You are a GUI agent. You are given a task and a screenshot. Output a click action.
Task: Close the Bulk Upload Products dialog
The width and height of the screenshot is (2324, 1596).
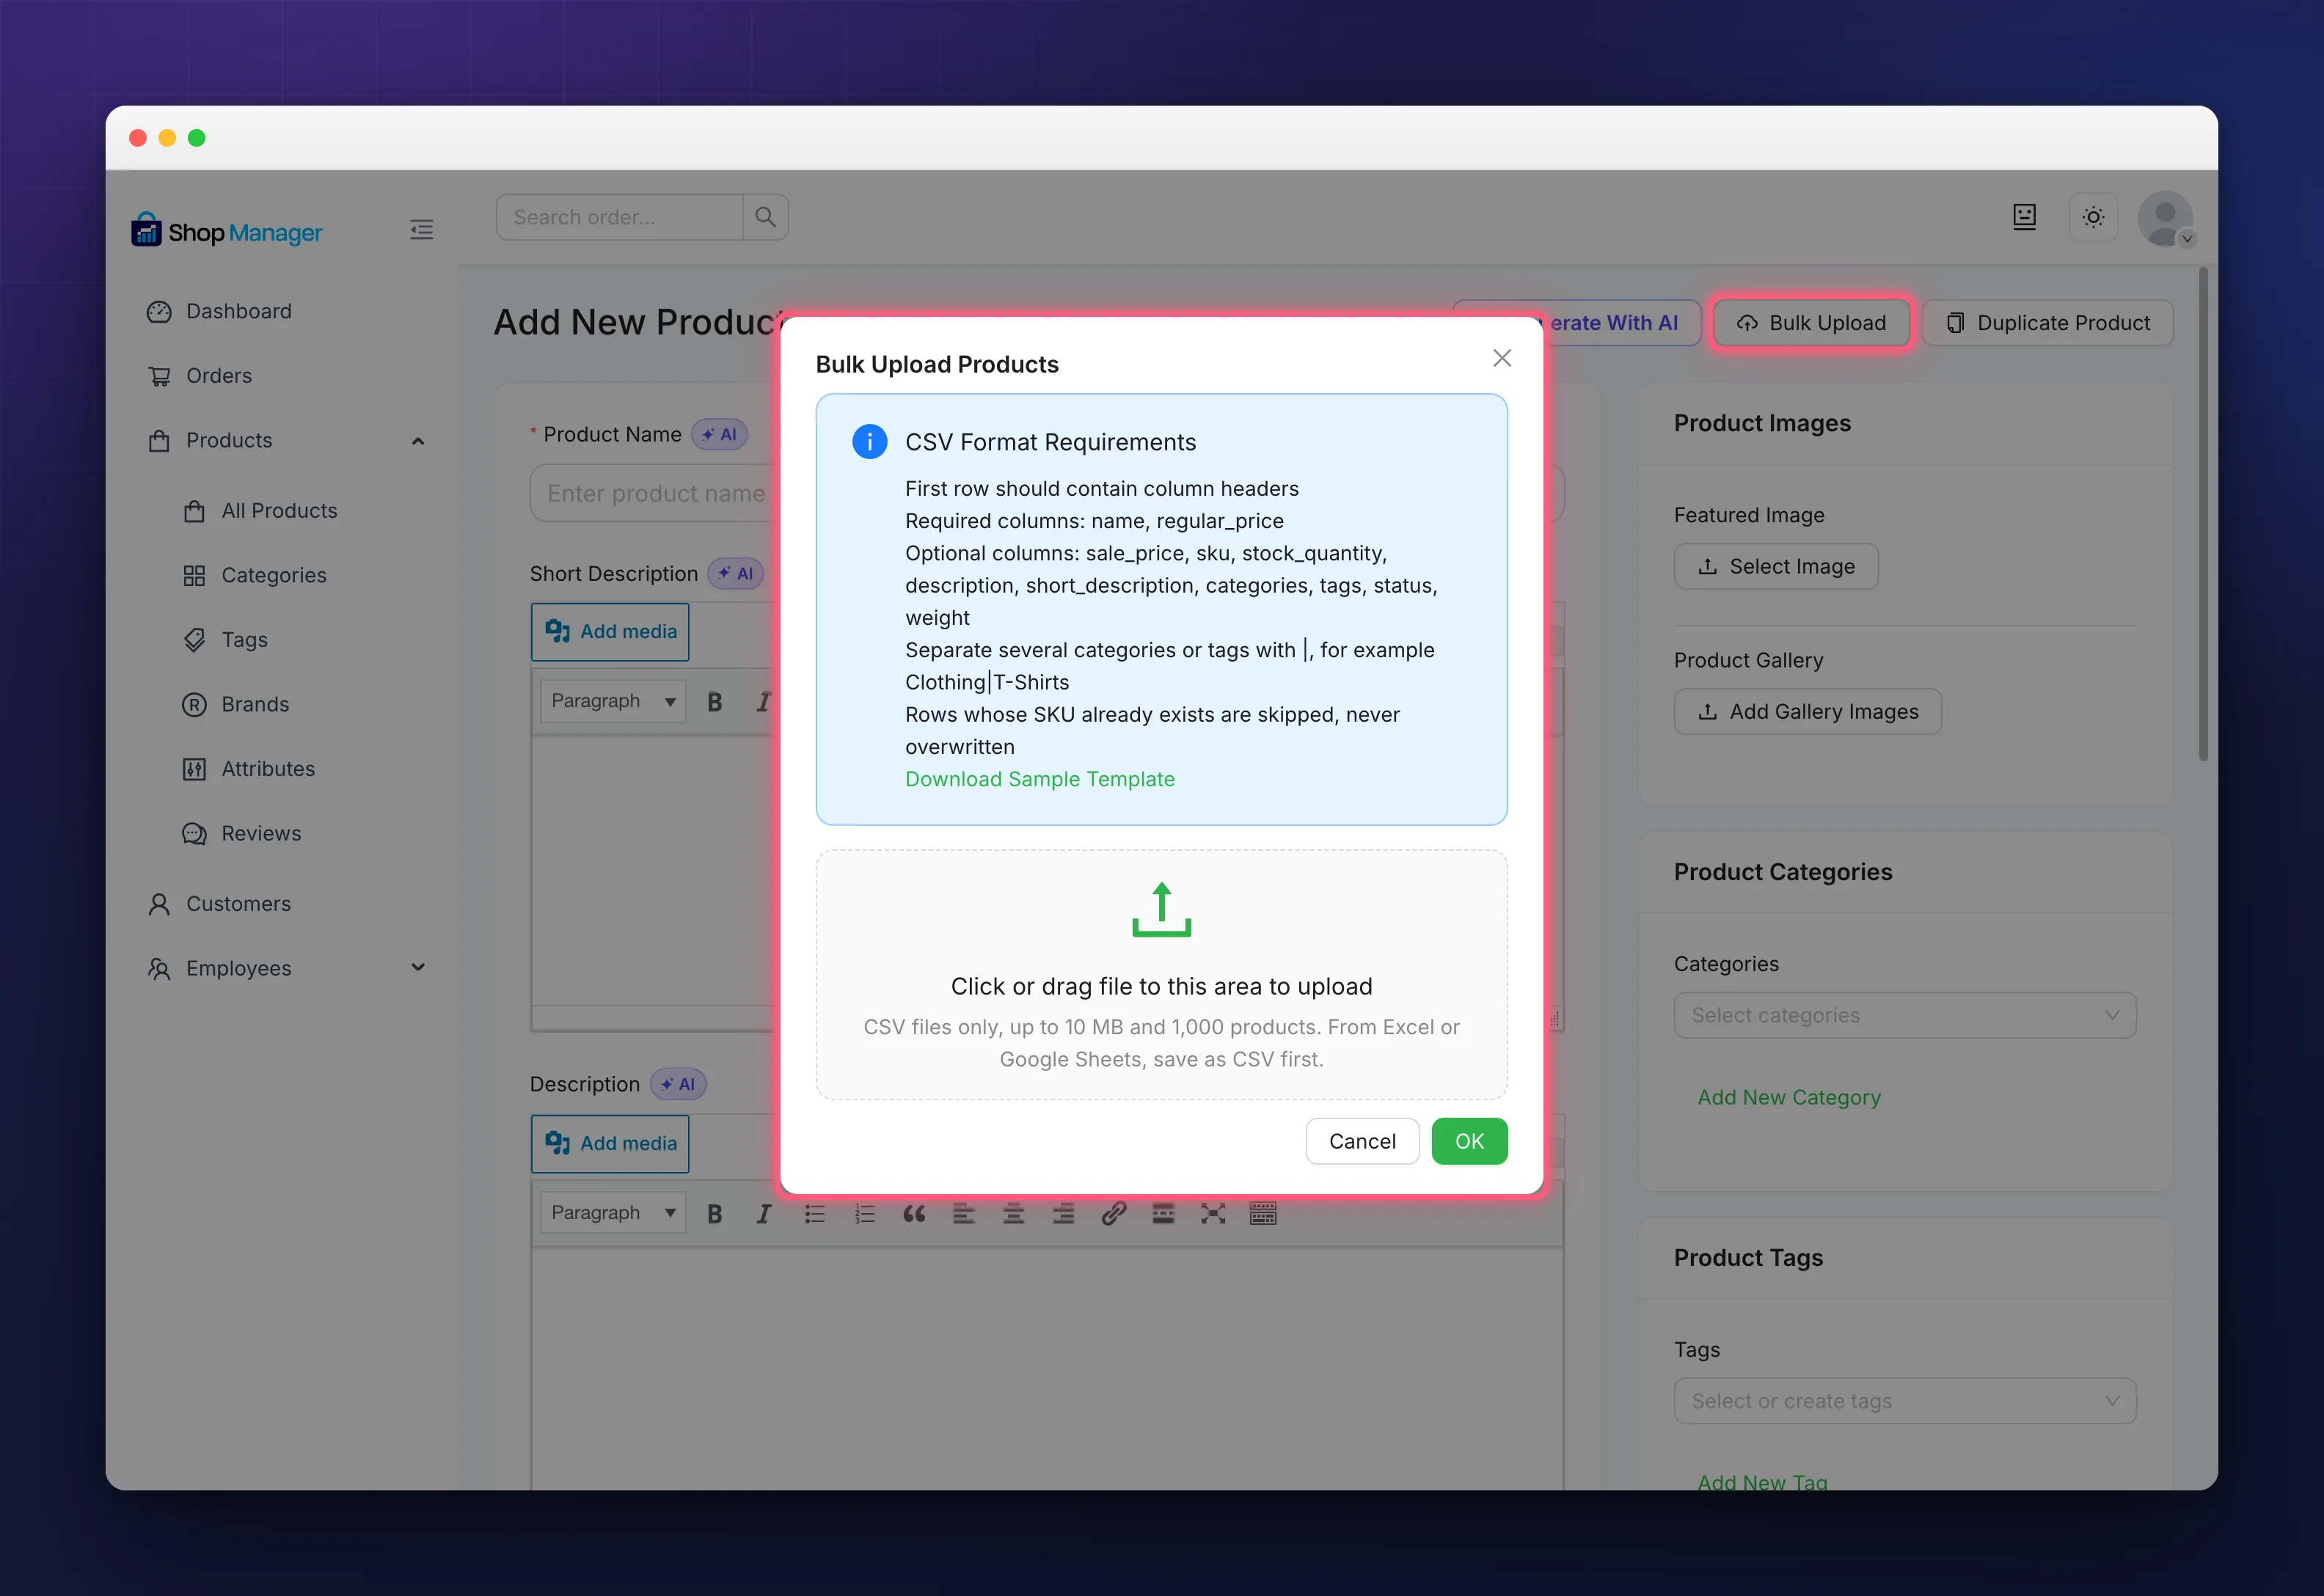[1501, 358]
